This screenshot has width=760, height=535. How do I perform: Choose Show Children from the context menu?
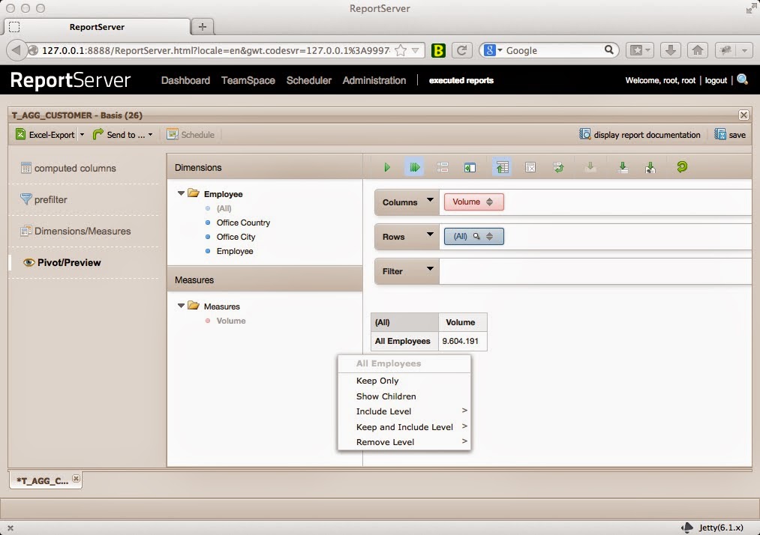404,396
